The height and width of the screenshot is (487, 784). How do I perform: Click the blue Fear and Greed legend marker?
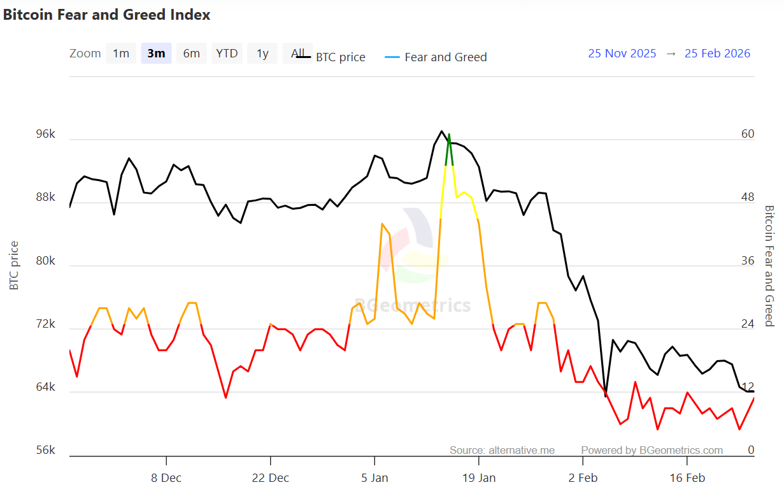(393, 57)
